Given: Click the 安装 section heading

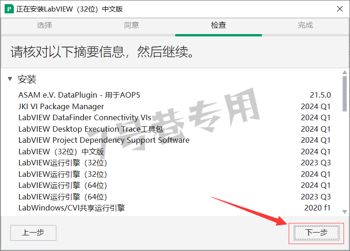Looking at the screenshot, I should 27,79.
